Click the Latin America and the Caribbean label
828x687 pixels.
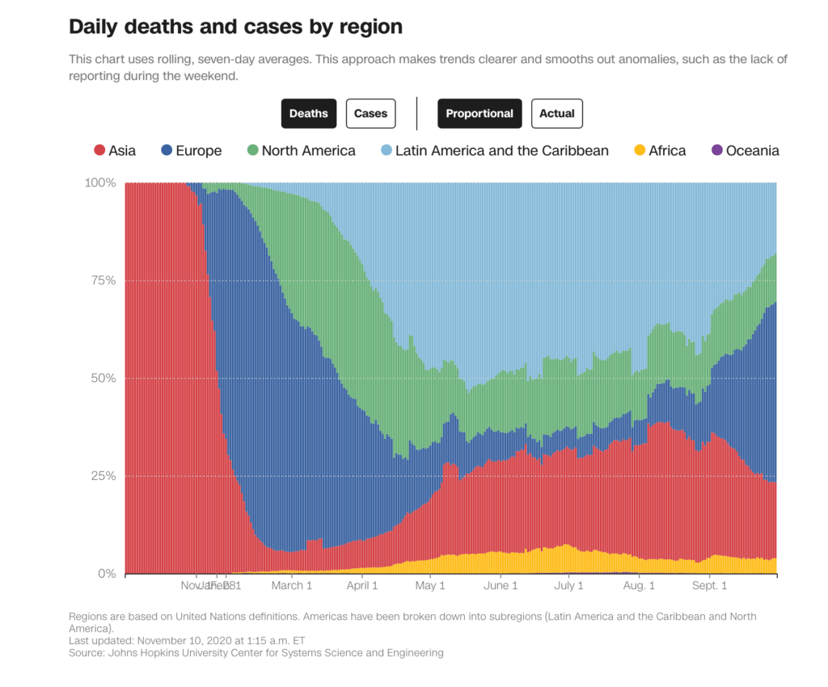pyautogui.click(x=501, y=151)
